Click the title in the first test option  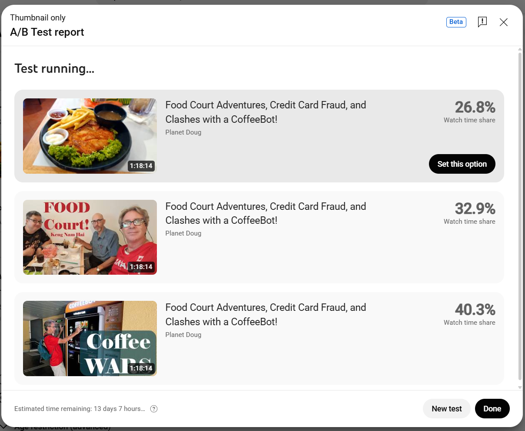pyautogui.click(x=266, y=112)
